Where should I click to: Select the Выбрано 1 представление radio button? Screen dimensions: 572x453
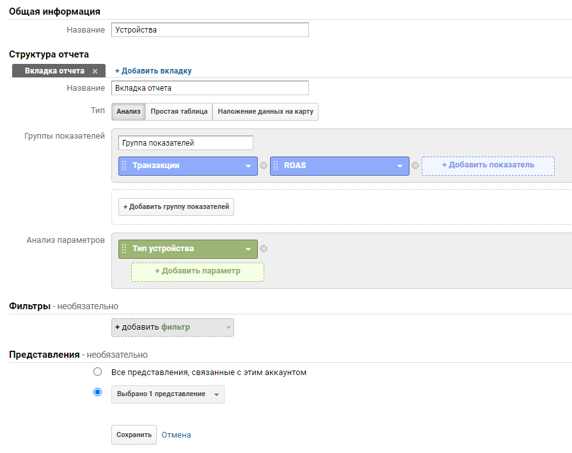point(98,392)
